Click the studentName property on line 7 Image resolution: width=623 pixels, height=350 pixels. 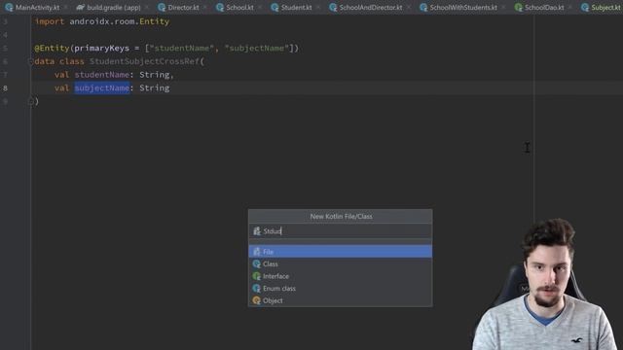102,75
